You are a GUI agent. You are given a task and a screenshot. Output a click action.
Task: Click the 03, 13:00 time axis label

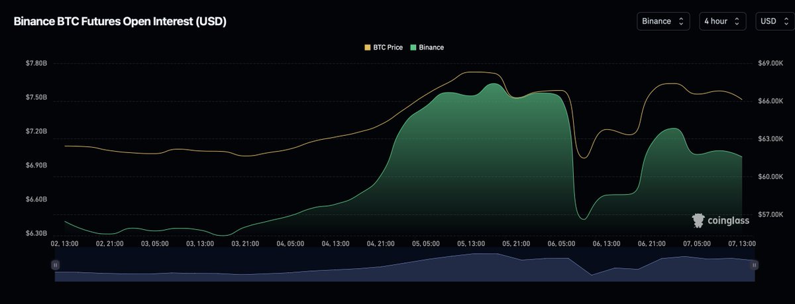[x=200, y=244]
